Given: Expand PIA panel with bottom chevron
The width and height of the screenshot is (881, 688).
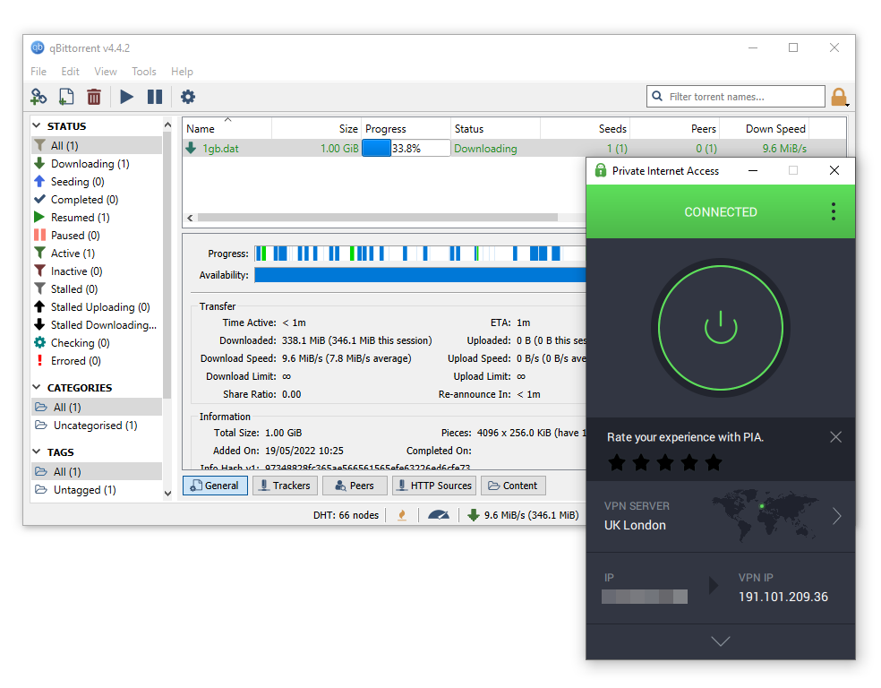Looking at the screenshot, I should [x=721, y=641].
